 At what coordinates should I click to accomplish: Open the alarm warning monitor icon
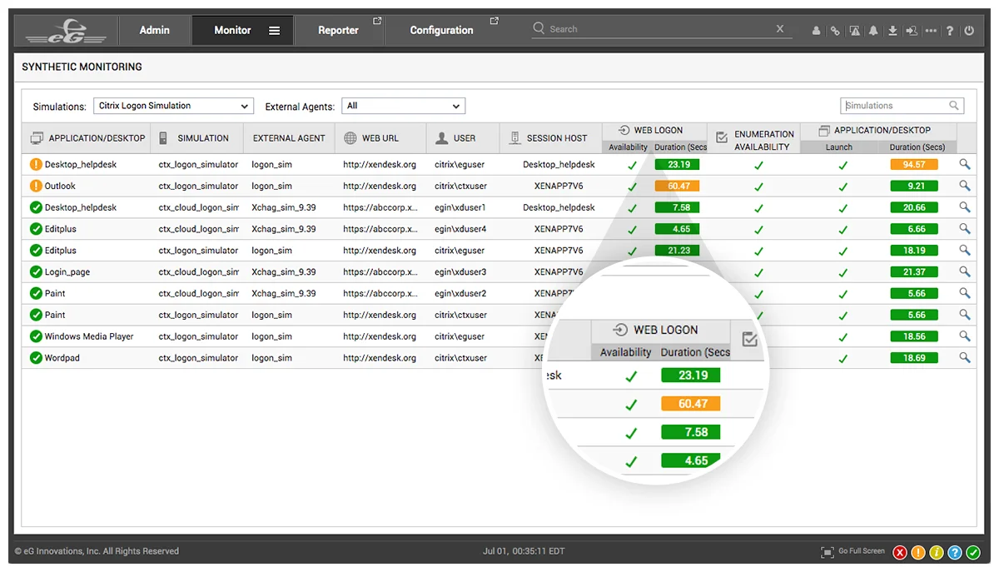855,31
